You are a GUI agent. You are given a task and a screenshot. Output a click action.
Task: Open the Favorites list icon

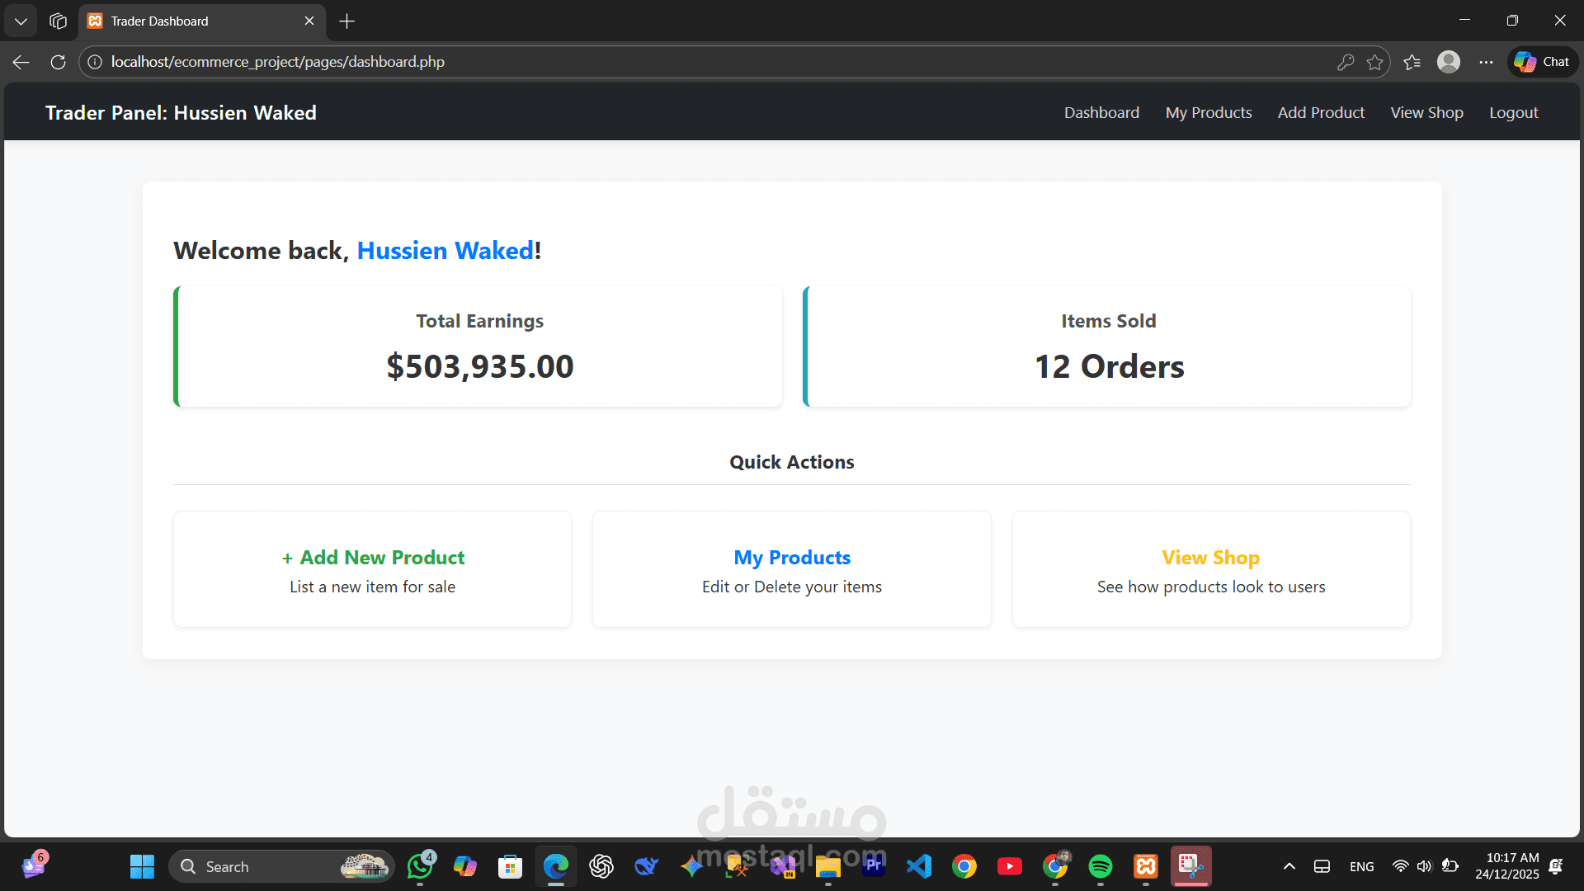pyautogui.click(x=1412, y=62)
